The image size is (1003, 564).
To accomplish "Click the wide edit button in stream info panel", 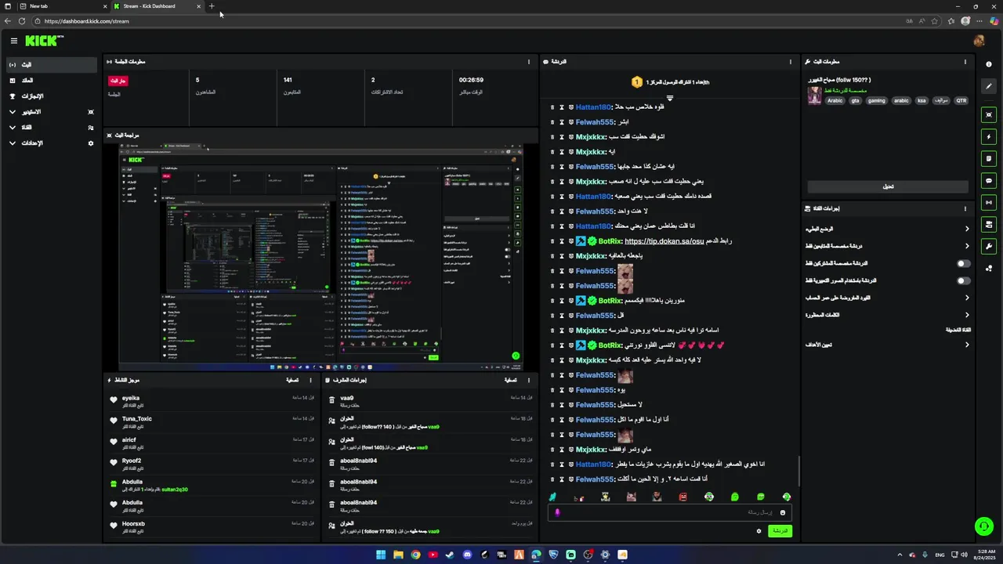I will [888, 186].
